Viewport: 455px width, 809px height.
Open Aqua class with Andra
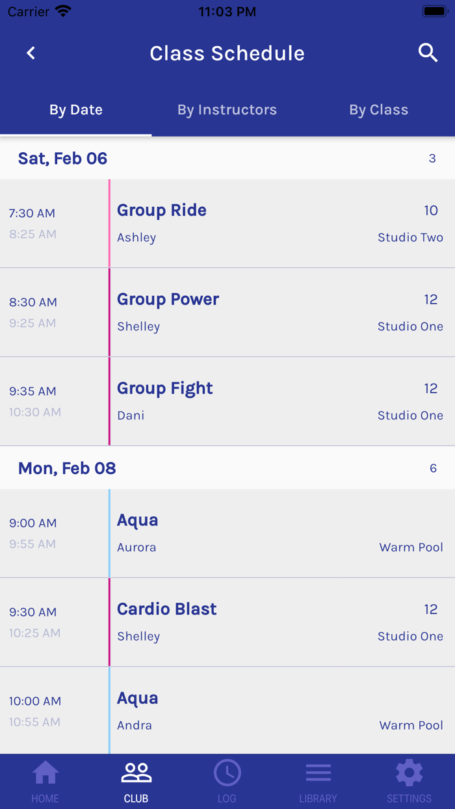click(279, 711)
